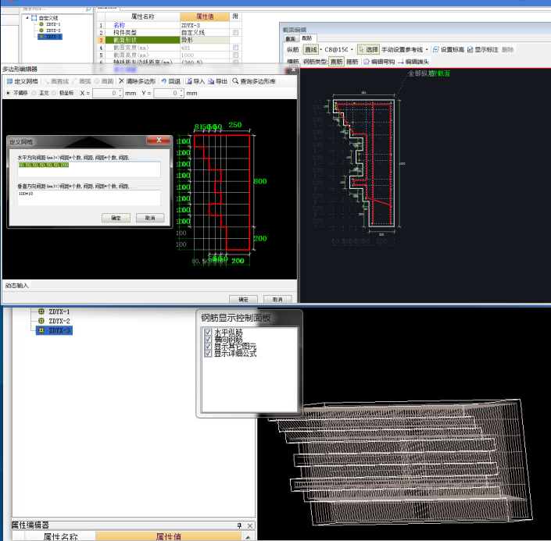Select the 正交 radio button
The image size is (551, 541).
point(34,93)
